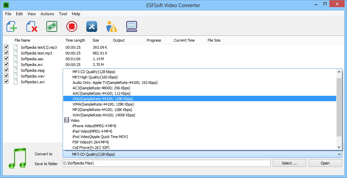Viewport: 347px width, 178px height.
Task: Choose Audio Only: Apple TV option
Action: point(200,83)
